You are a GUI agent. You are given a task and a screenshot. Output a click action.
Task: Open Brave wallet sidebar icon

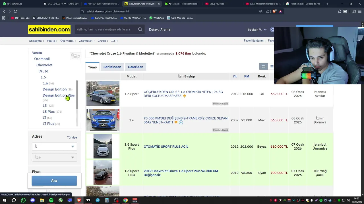pos(345,11)
